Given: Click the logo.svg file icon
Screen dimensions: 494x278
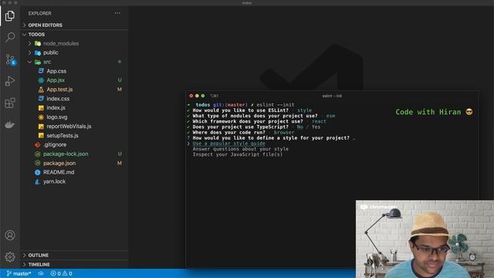Looking at the screenshot, I should (41, 117).
